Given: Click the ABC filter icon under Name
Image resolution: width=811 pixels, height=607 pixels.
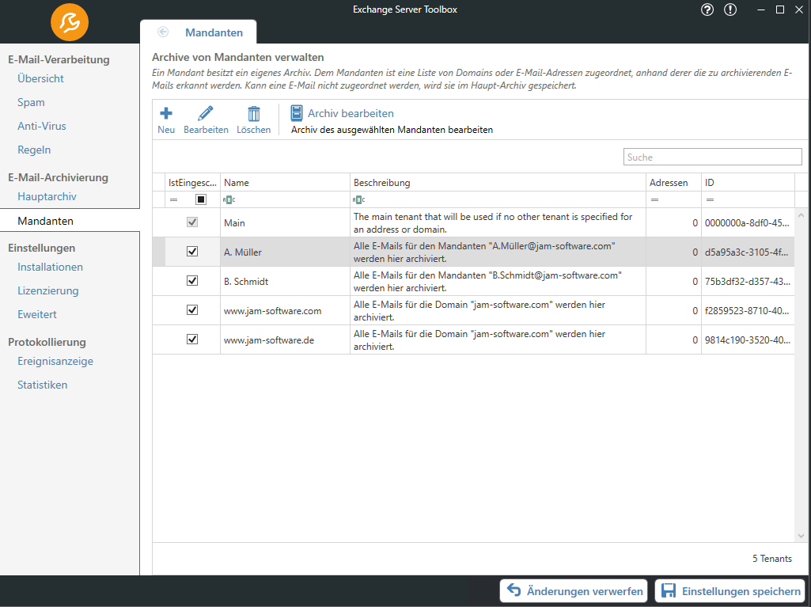Looking at the screenshot, I should [229, 199].
